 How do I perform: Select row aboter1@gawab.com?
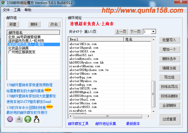(110, 48)
